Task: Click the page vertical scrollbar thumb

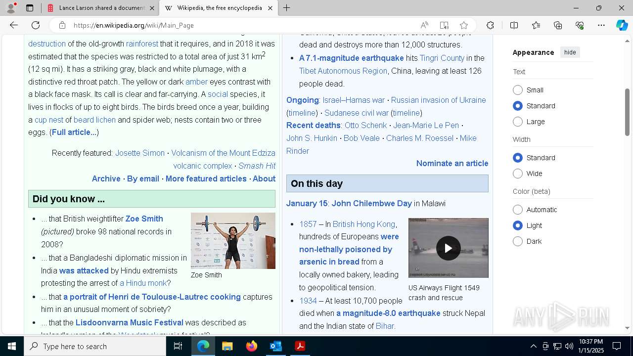Action: click(628, 112)
